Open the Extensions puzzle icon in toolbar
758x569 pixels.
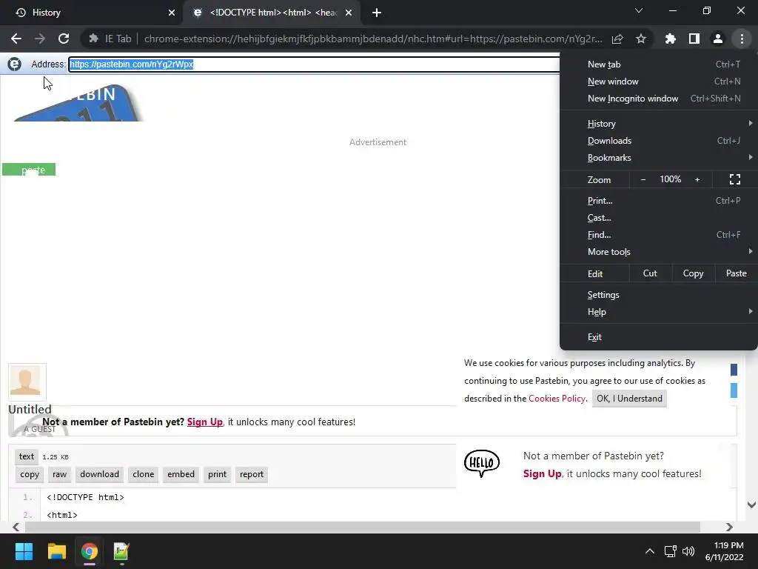(x=671, y=39)
